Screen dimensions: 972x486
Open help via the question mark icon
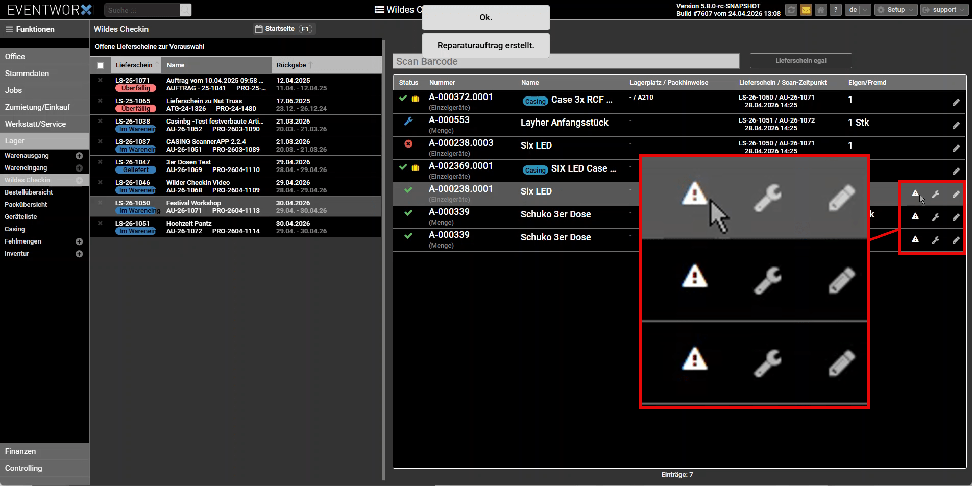pyautogui.click(x=836, y=10)
